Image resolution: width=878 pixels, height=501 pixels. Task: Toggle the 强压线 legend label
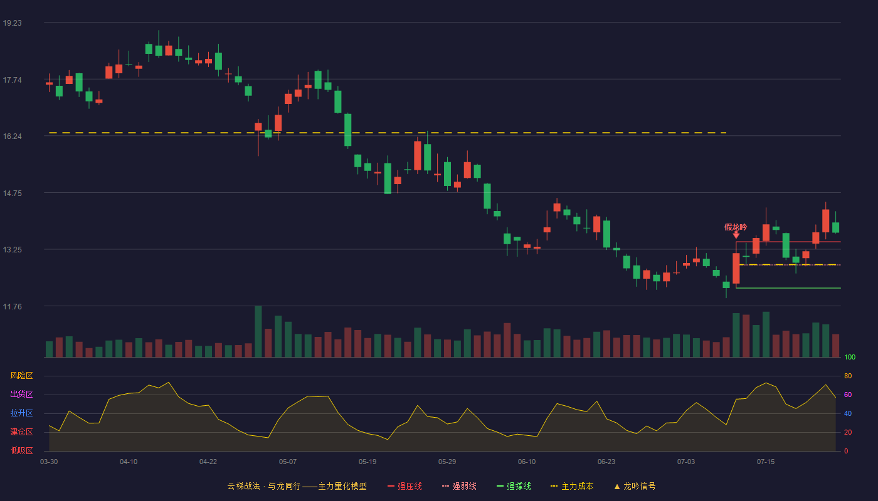coord(410,487)
